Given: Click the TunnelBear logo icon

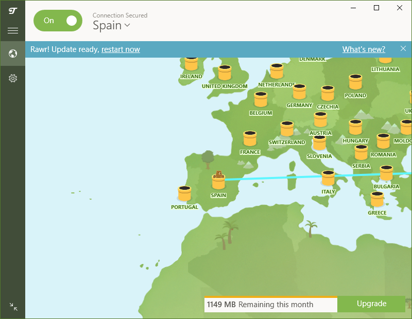Looking at the screenshot, I should click(12, 11).
